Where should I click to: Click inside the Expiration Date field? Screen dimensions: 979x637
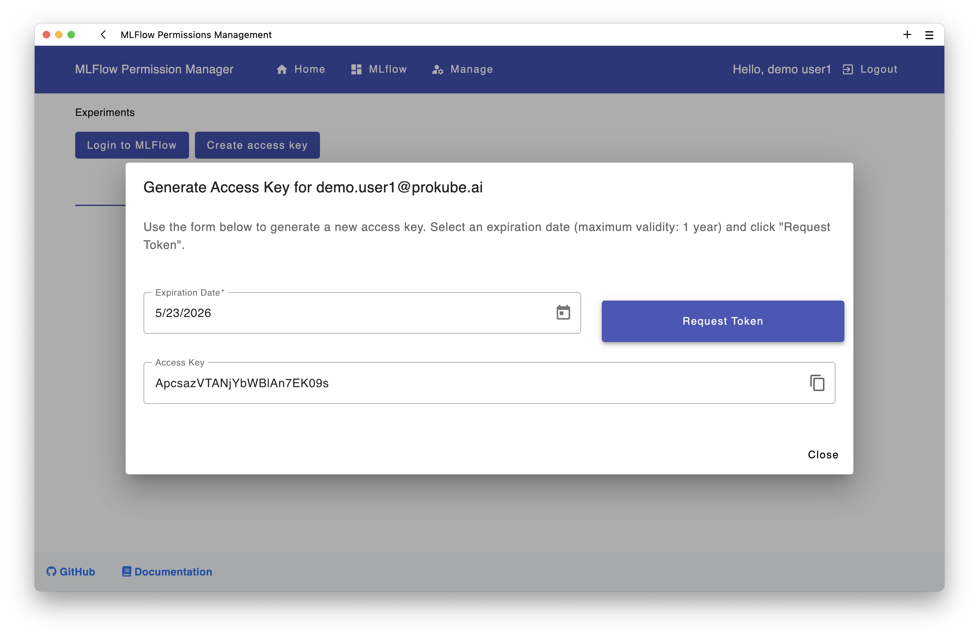click(288, 313)
